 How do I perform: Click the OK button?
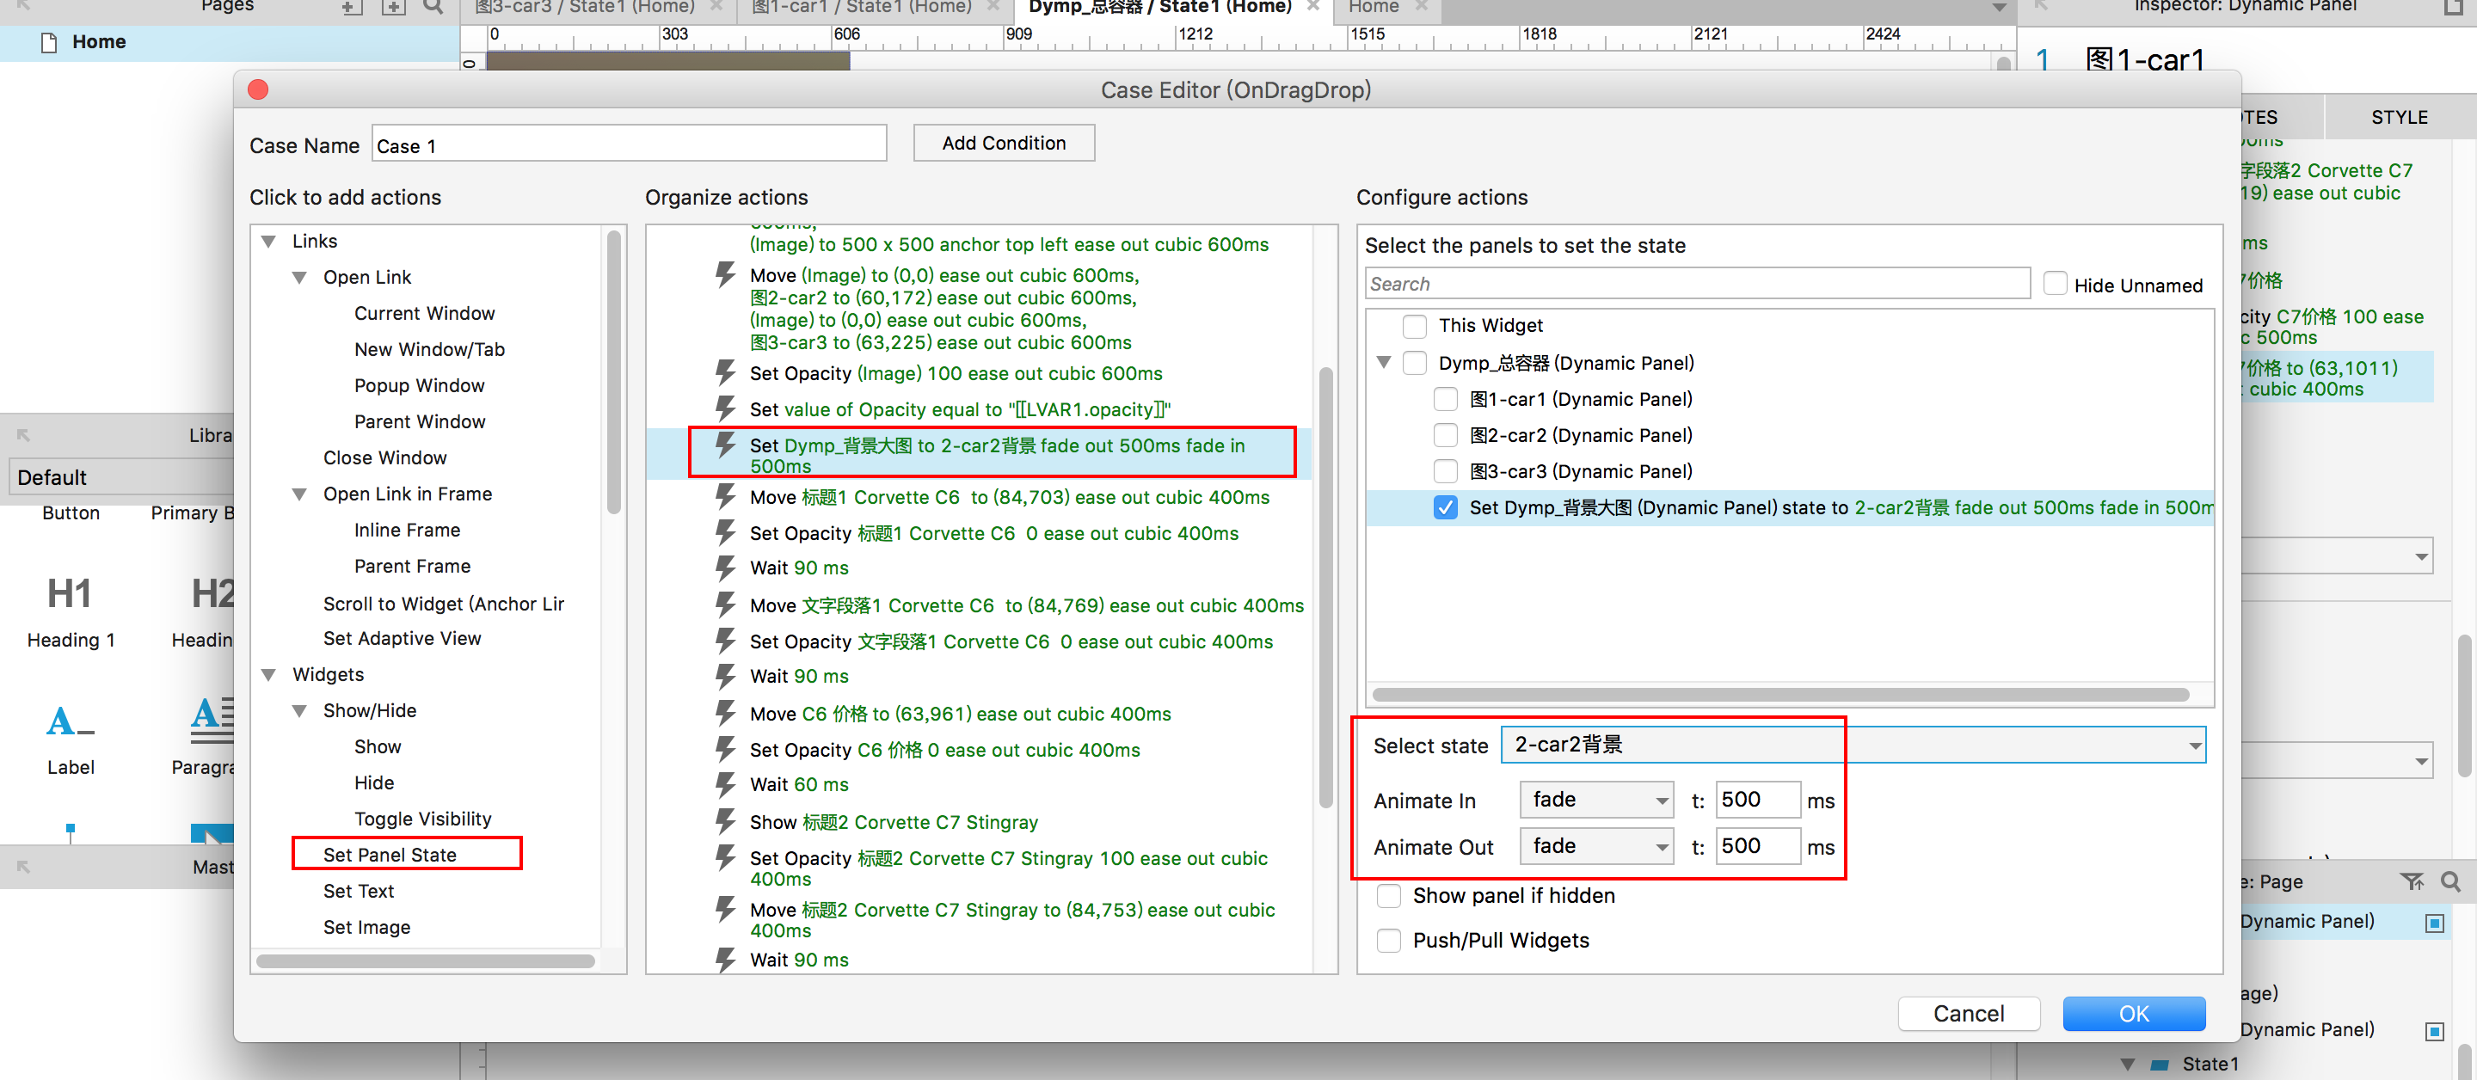(2133, 1014)
